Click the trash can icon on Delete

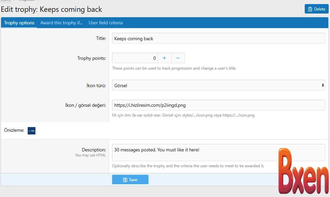coord(310,9)
